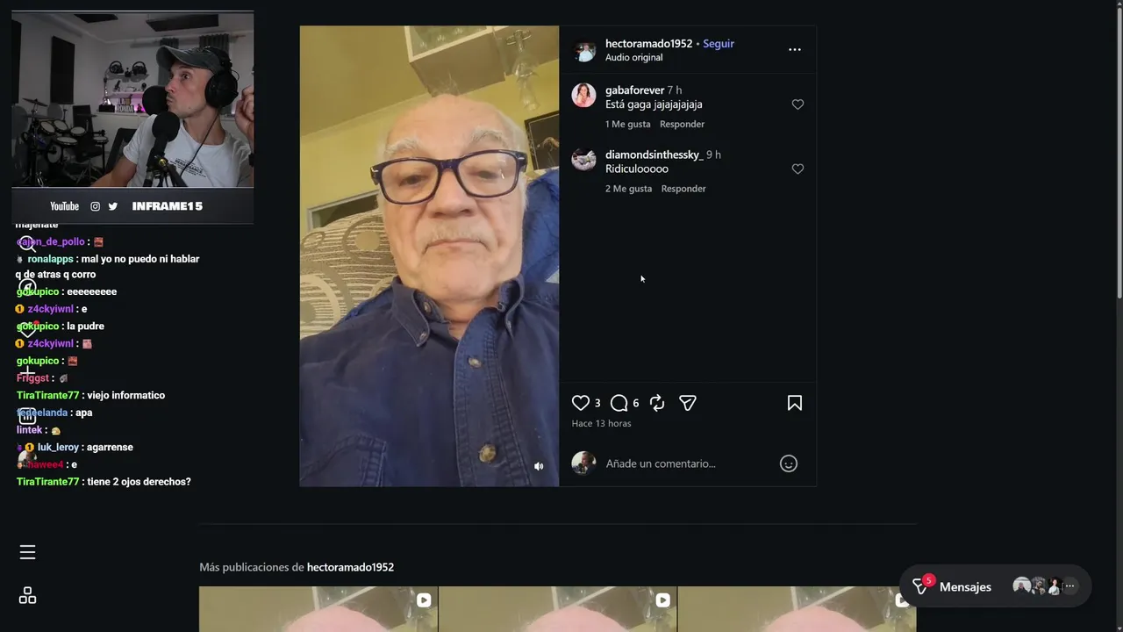Save post with the bookmark icon
Screen dimensions: 1123x632
click(795, 403)
